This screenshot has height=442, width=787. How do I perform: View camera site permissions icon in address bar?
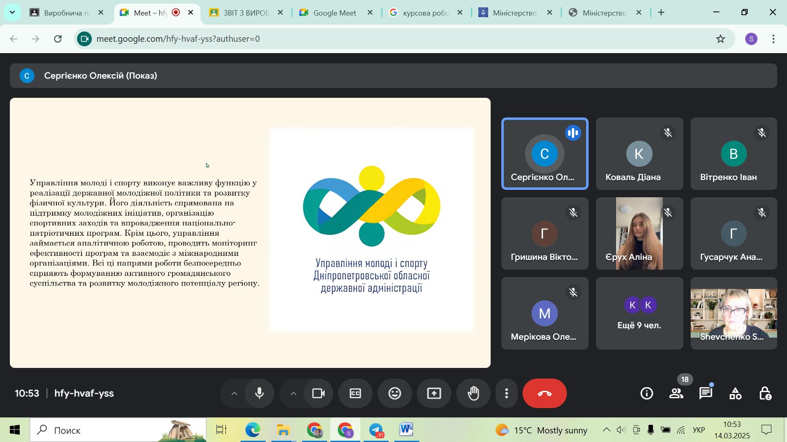click(84, 39)
